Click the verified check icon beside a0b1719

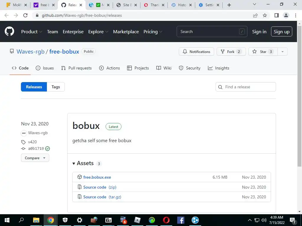tap(47, 149)
